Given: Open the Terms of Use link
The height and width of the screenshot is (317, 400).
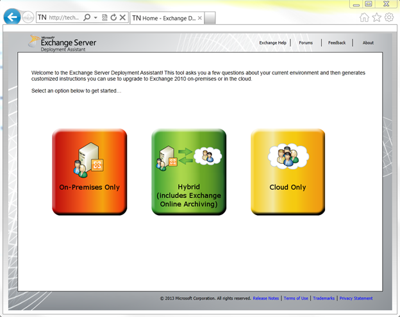Looking at the screenshot, I should (296, 298).
